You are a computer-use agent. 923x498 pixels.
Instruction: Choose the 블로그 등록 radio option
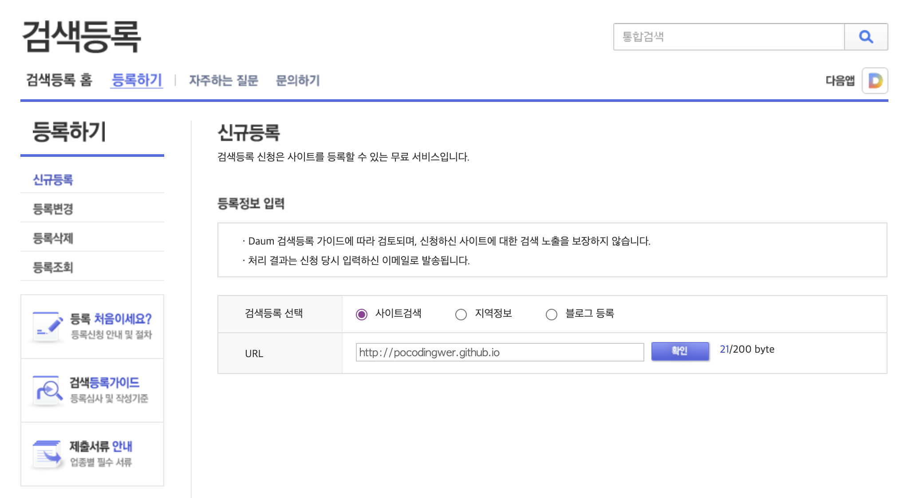point(552,314)
